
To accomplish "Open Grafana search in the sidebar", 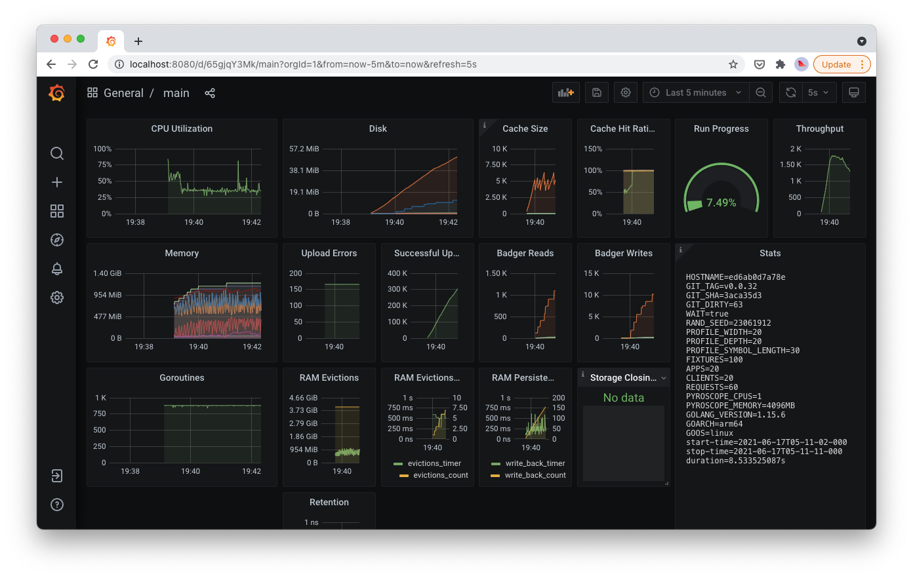I will (57, 153).
